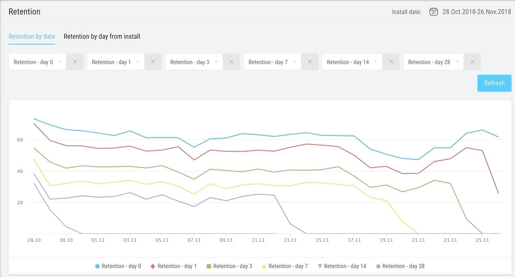
Task: Toggle Retention - day 7 legend entry
Action: (x=288, y=266)
